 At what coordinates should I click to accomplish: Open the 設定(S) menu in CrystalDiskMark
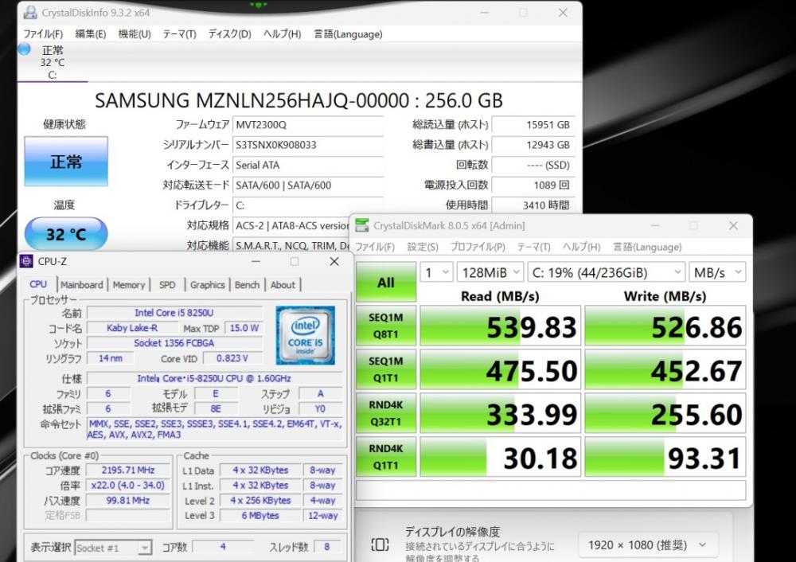pyautogui.click(x=423, y=248)
